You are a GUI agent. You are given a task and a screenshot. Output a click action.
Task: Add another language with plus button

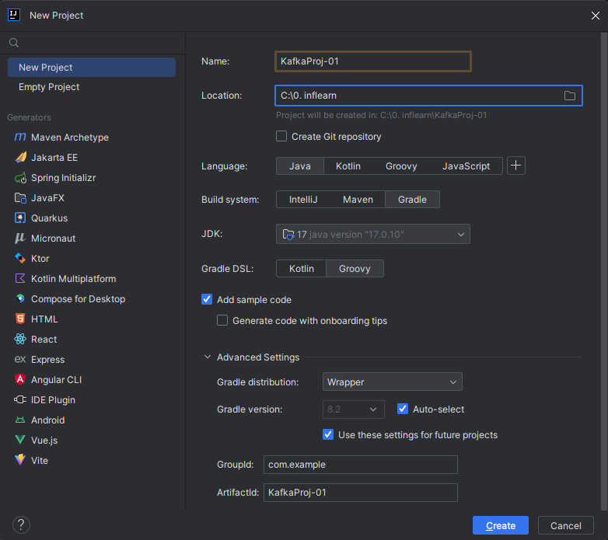point(515,165)
